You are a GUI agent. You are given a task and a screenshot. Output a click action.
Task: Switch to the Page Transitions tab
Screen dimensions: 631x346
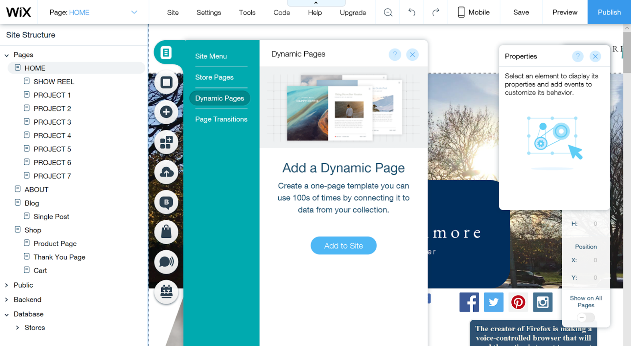coord(221,119)
